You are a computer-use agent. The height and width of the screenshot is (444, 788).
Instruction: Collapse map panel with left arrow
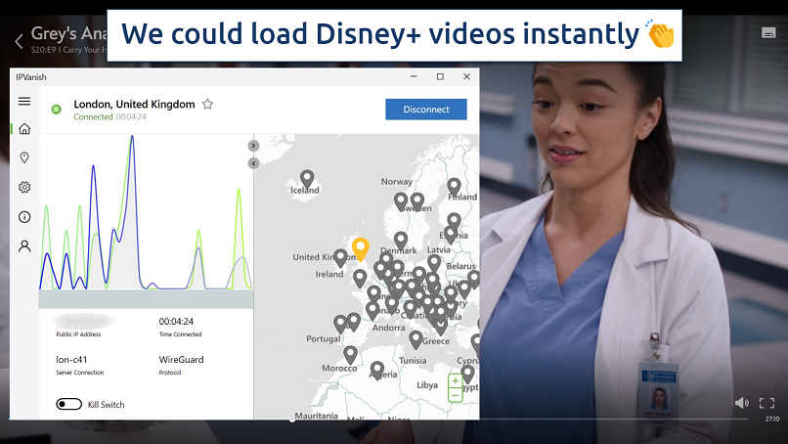tap(253, 163)
